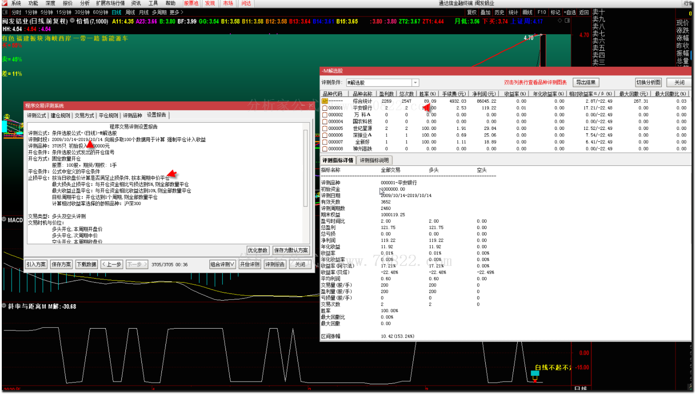The width and height of the screenshot is (696, 394).
Task: Sort results by 净利润(元) column header
Action: (x=484, y=94)
